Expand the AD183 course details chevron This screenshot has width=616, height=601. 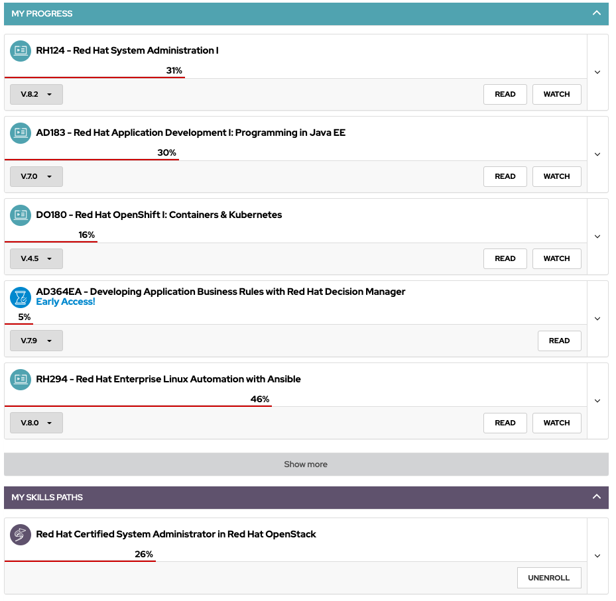(x=597, y=154)
